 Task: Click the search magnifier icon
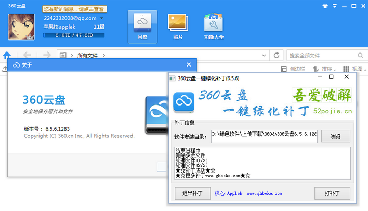(x=360, y=56)
